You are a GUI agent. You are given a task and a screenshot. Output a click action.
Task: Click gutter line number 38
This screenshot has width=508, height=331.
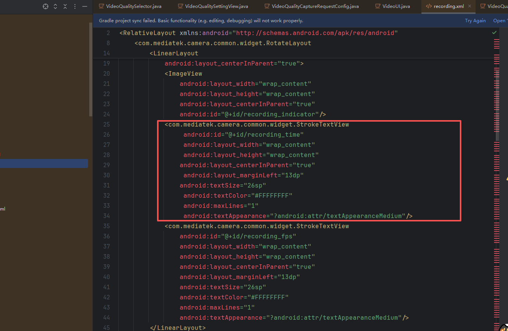click(106, 257)
